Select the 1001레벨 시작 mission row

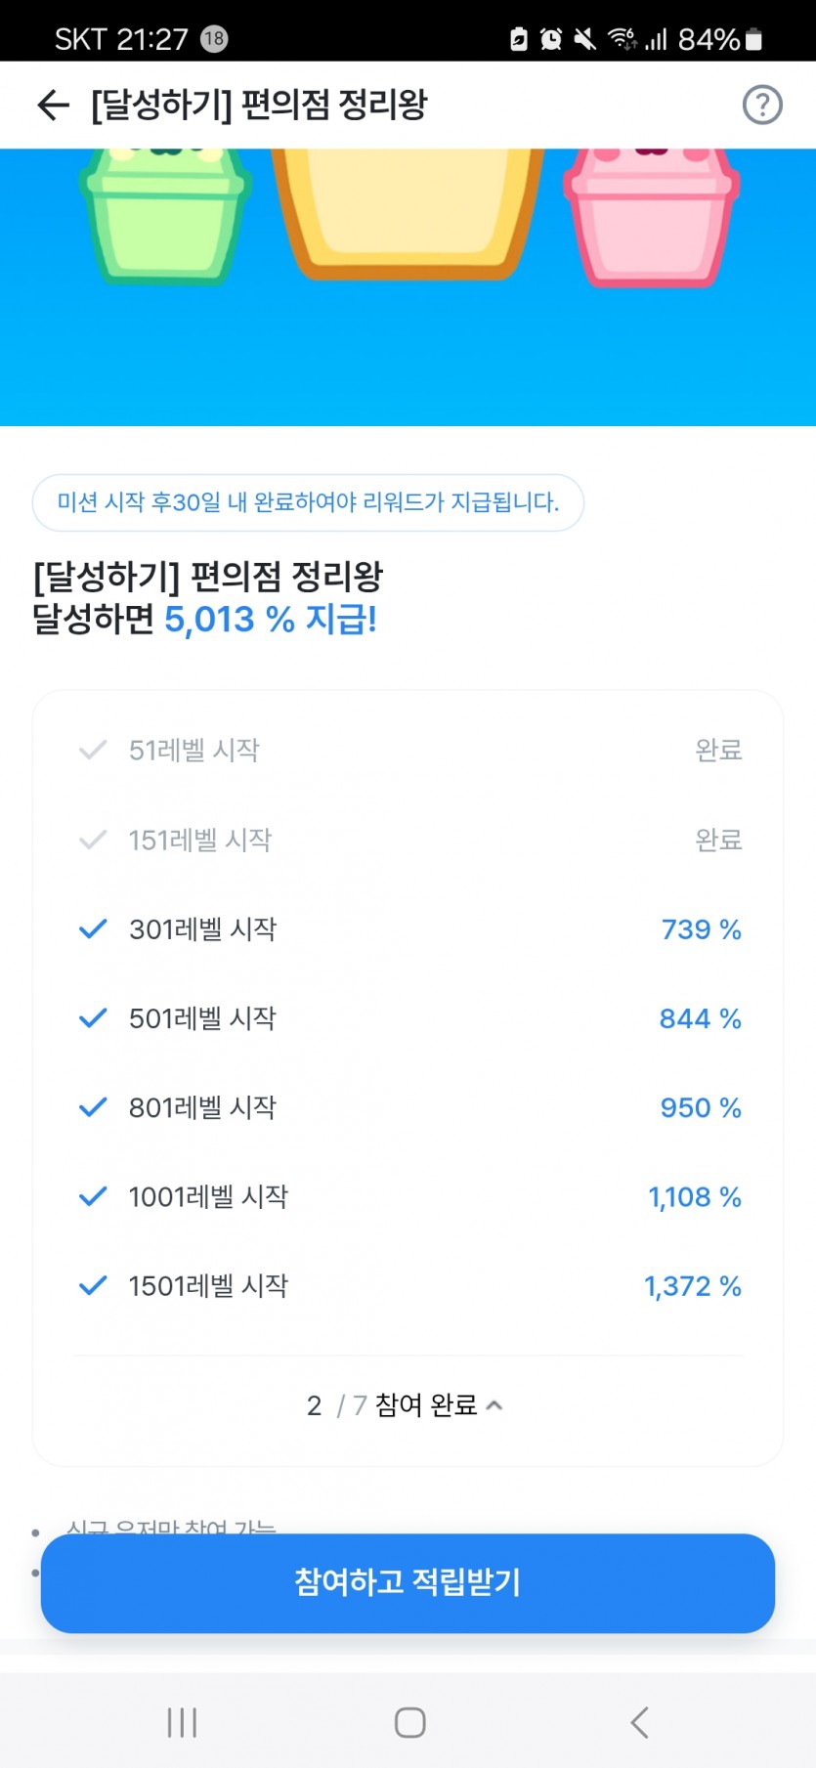pos(408,1196)
